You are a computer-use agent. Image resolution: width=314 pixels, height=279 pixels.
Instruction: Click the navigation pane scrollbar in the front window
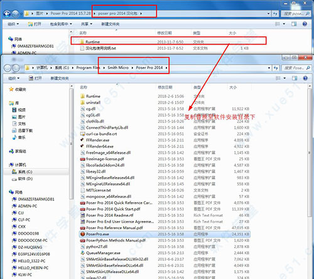72,143
